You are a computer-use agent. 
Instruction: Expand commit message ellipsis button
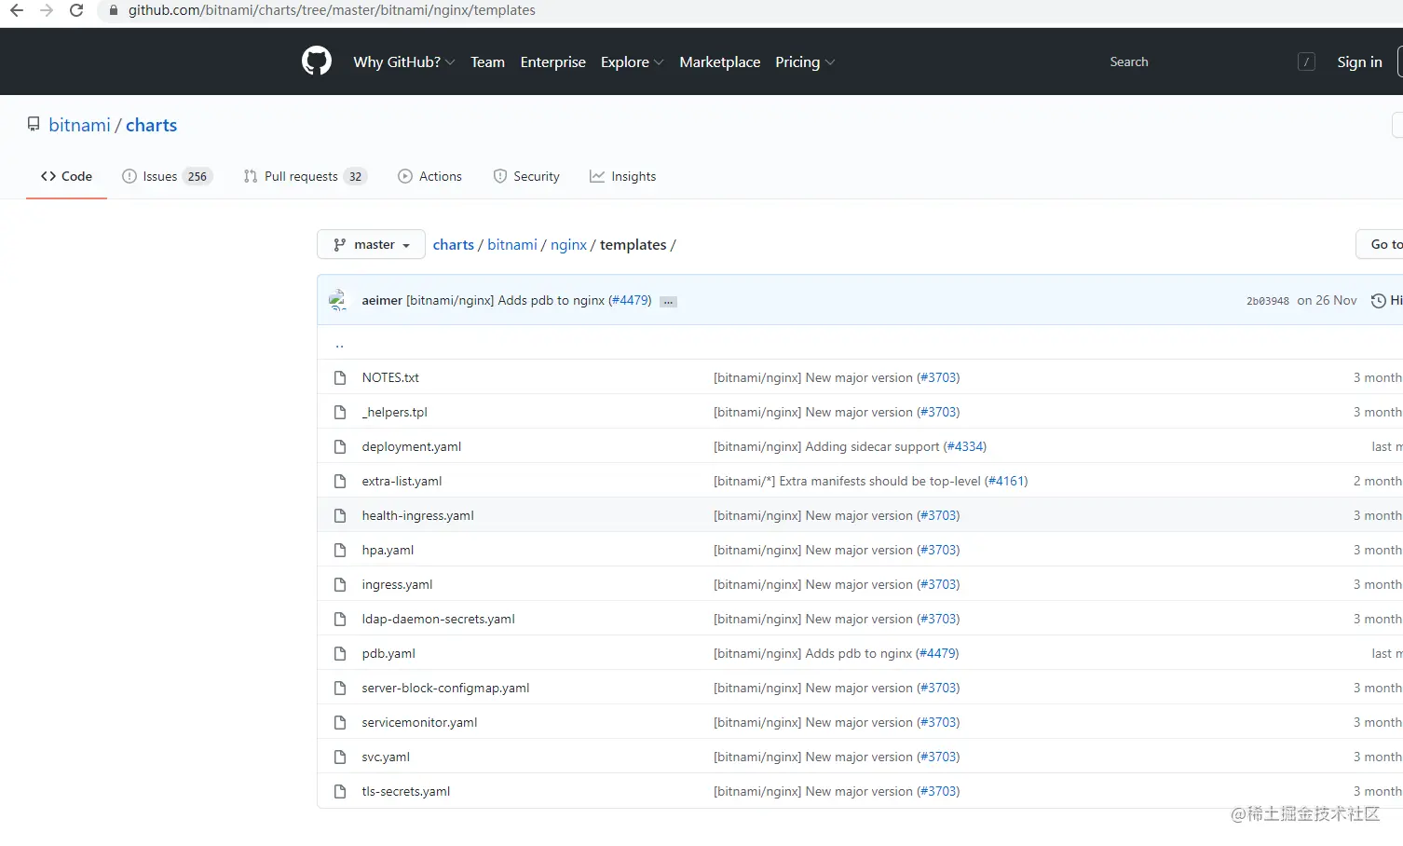click(x=668, y=301)
